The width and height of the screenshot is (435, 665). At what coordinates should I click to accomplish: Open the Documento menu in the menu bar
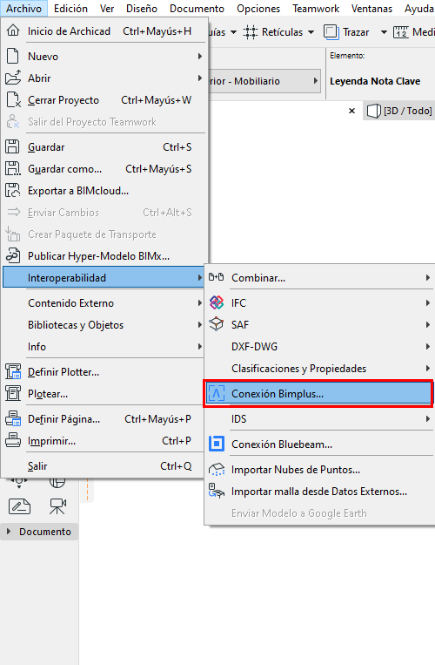click(x=197, y=9)
